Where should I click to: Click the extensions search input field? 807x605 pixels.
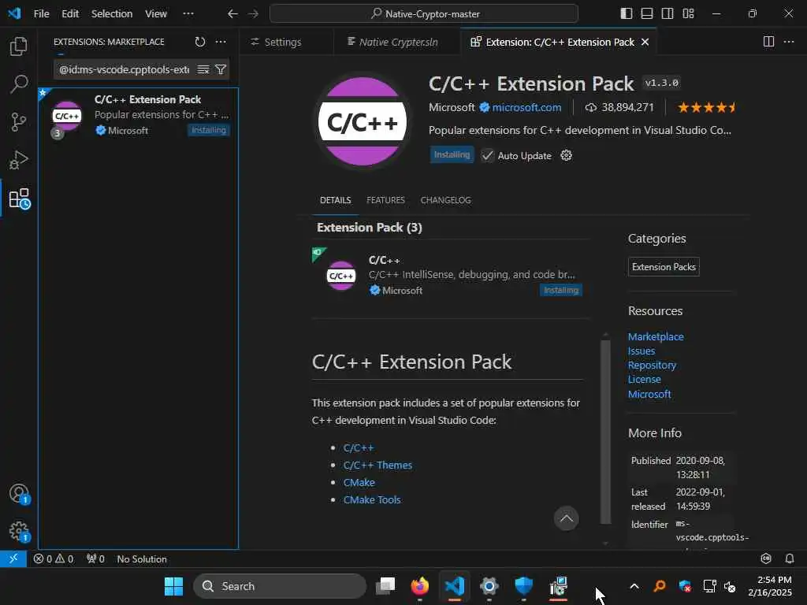[124, 69]
